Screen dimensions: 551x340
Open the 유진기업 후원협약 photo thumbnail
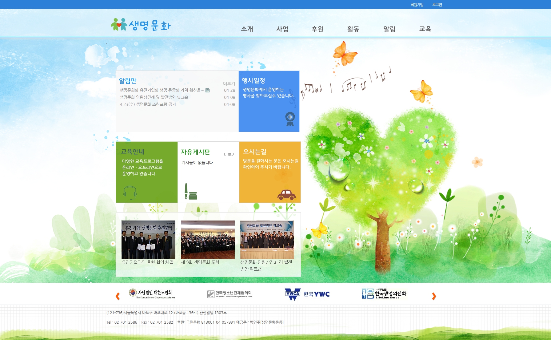pos(148,240)
